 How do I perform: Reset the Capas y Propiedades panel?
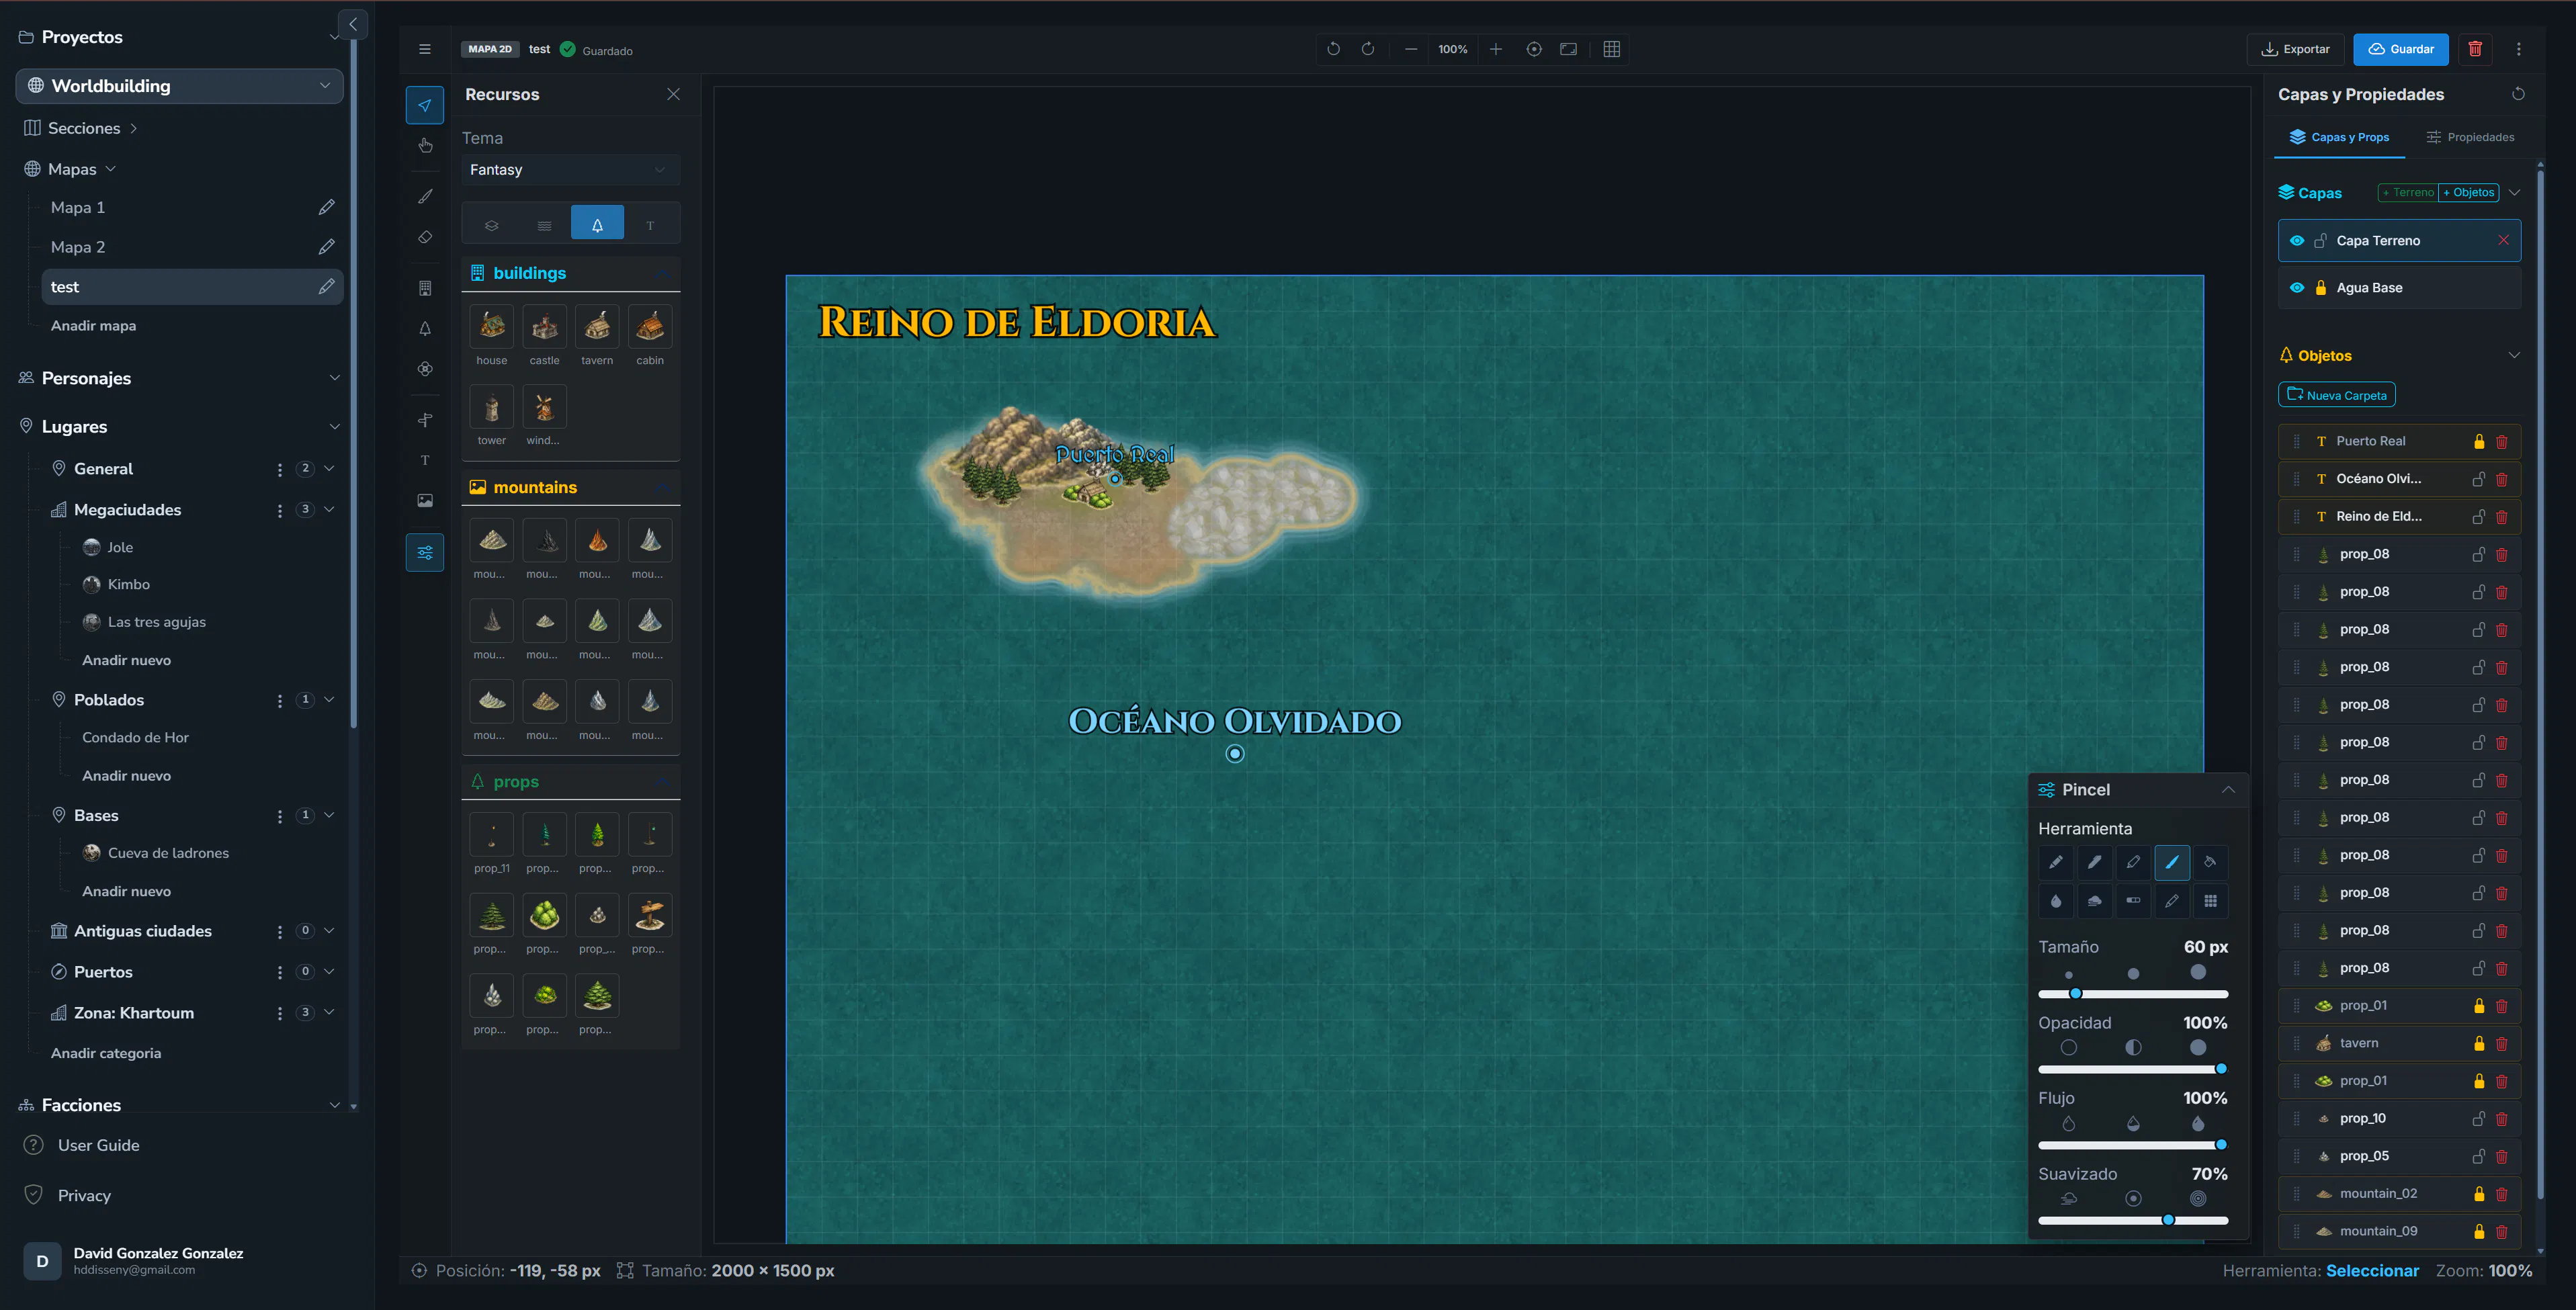(x=2519, y=94)
